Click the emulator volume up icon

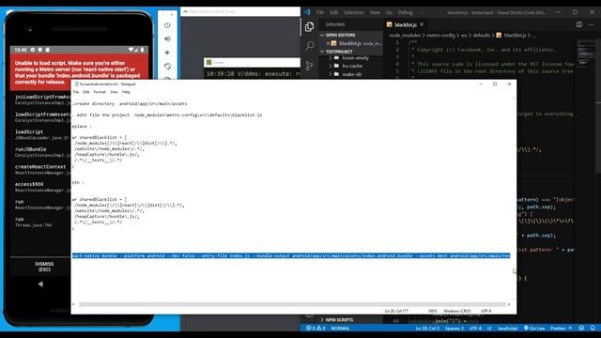coord(167,38)
